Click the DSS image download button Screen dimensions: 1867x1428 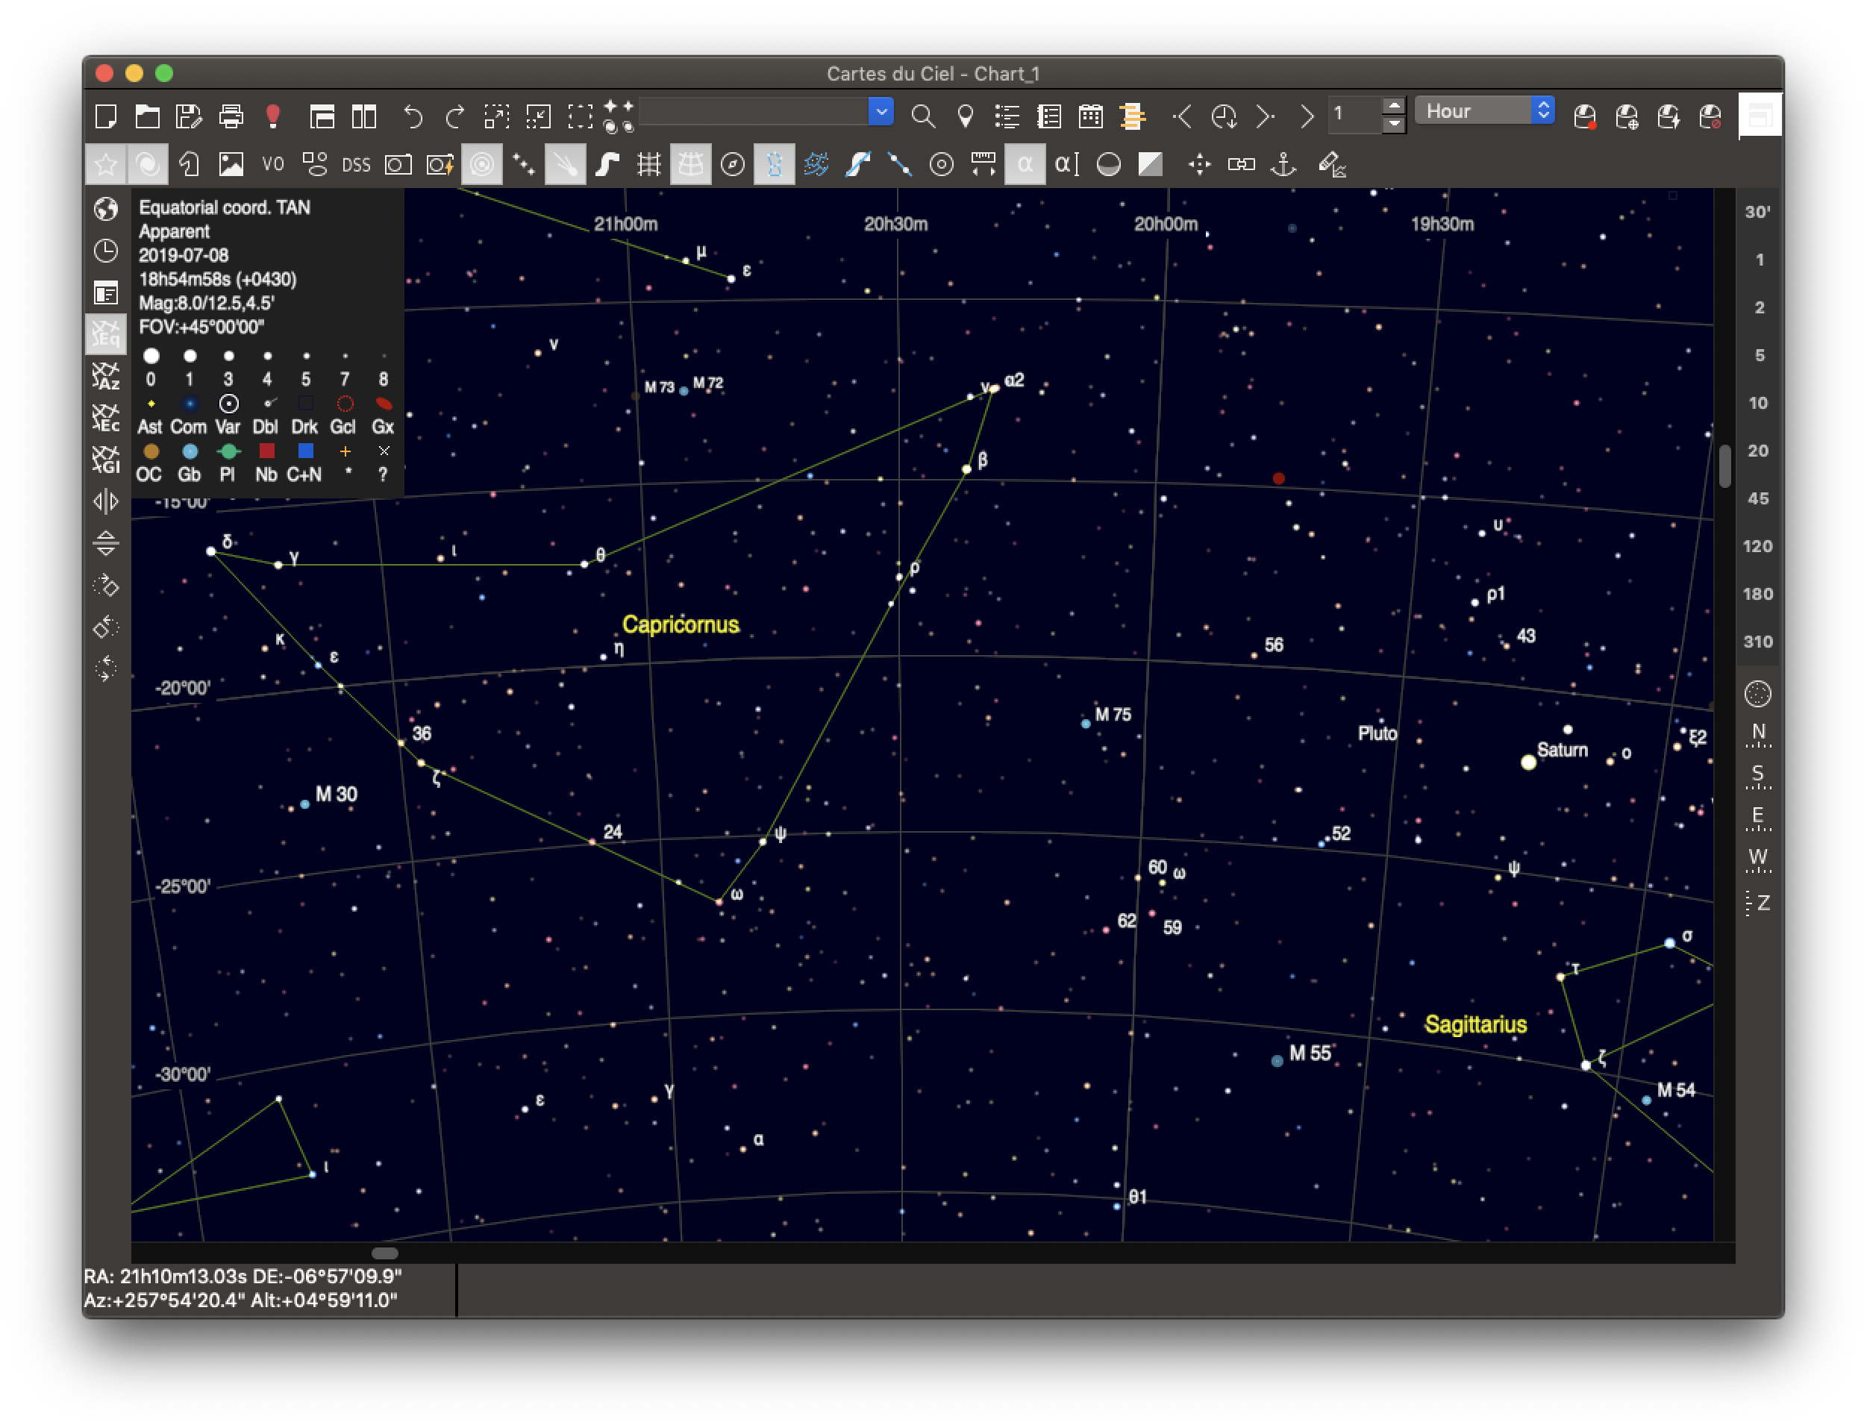(x=356, y=165)
